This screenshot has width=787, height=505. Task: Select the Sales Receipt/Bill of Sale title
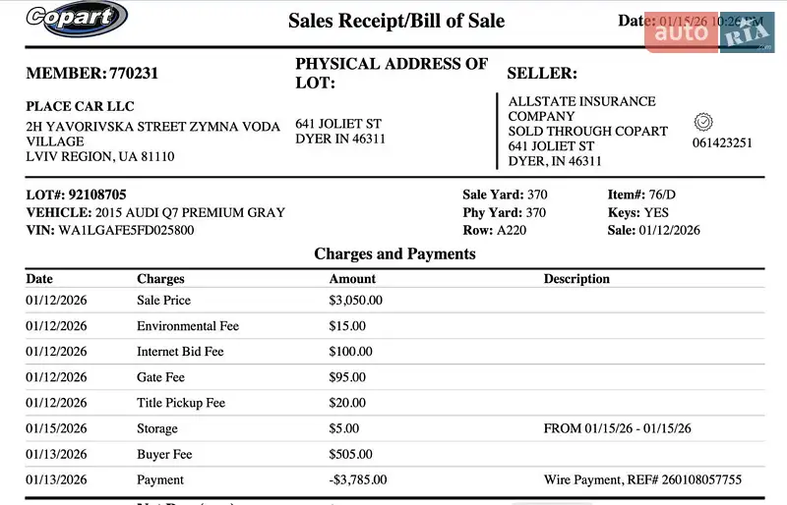[395, 21]
